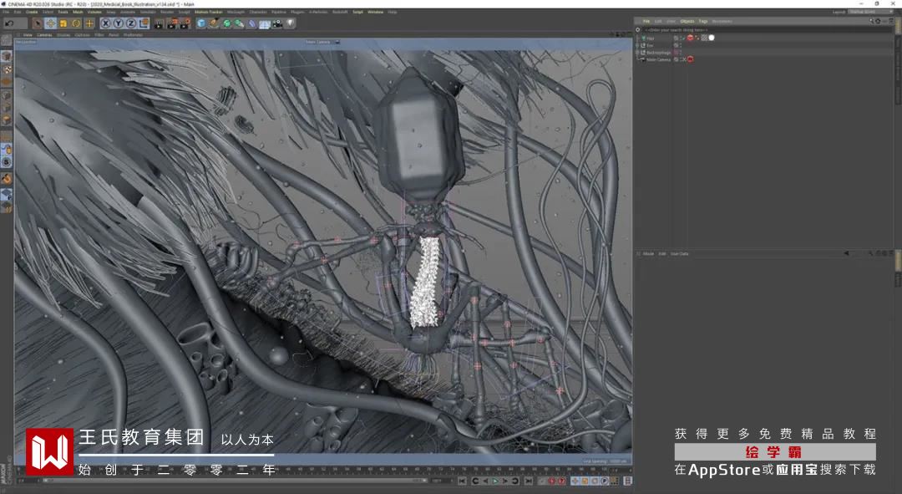Open the Motion Tracker menu

click(x=208, y=12)
